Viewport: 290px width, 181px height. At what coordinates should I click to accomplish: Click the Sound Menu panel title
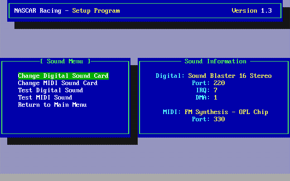(65, 62)
